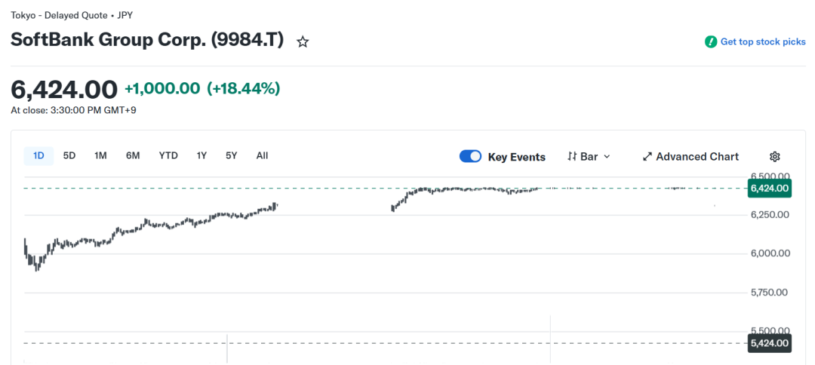The width and height of the screenshot is (815, 365).
Task: Click the 6,424.00 current price marker
Action: point(769,189)
